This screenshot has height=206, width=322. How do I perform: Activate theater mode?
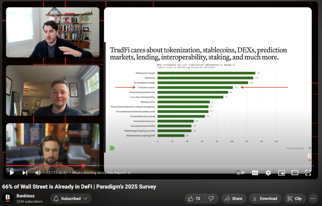[295, 172]
